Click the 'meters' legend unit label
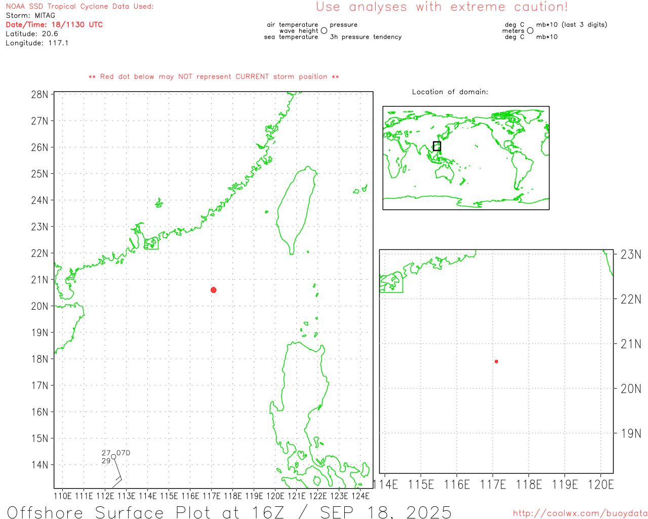The width and height of the screenshot is (648, 519). [513, 31]
